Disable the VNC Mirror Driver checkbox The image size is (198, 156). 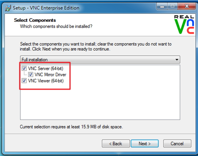coord(31,74)
